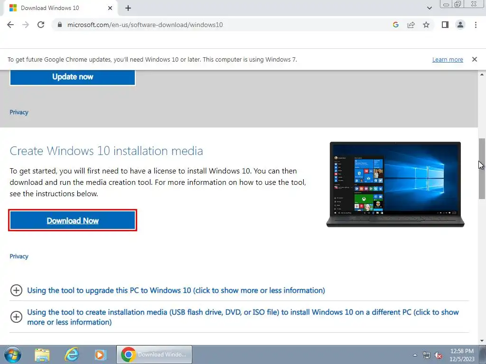Open the Learn more link
Screen dimensions: 486x364
click(x=448, y=59)
